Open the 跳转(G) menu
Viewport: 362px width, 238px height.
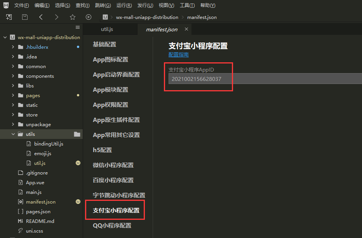[103, 5]
